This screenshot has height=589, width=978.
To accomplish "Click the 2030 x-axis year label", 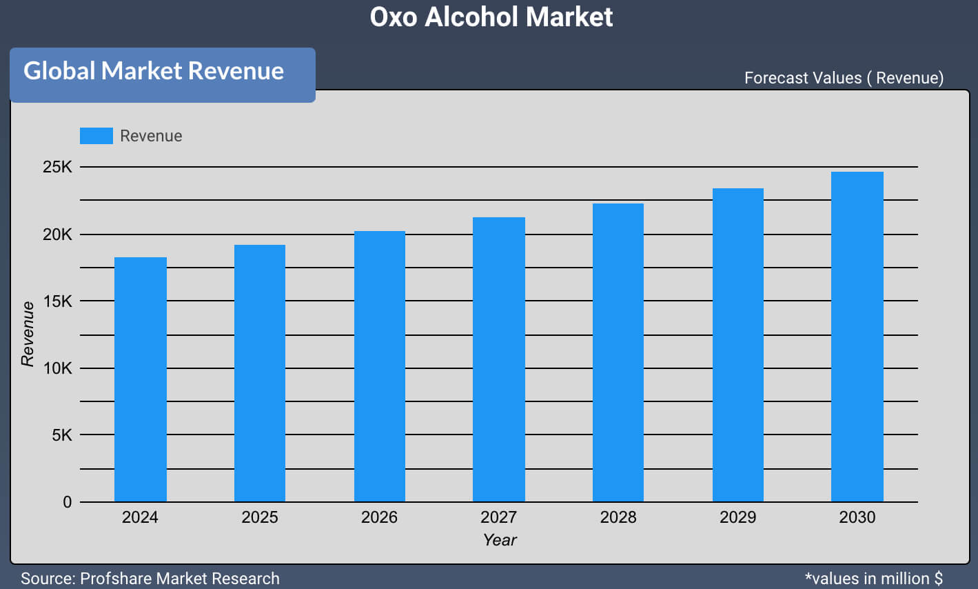I will (x=857, y=517).
